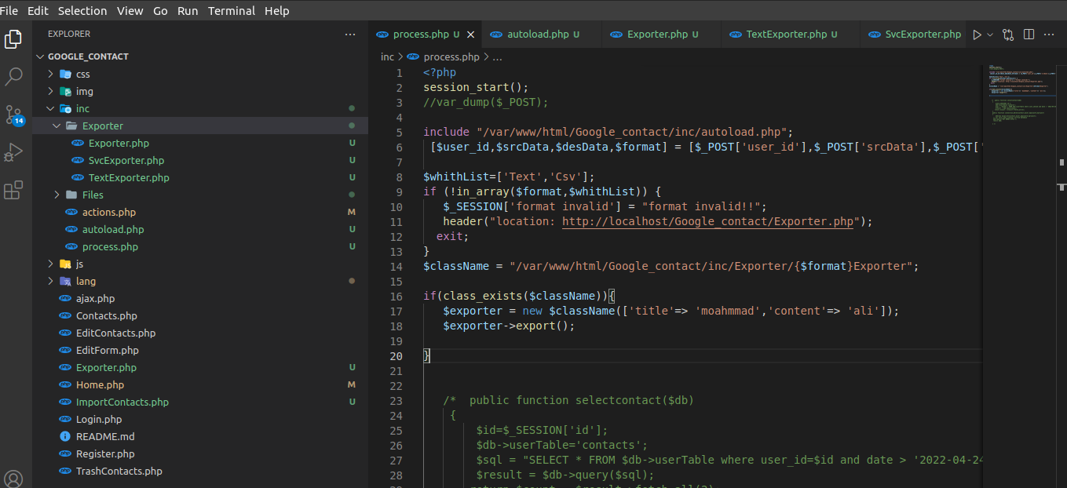
Task: Open the Extensions view
Action: point(13,190)
